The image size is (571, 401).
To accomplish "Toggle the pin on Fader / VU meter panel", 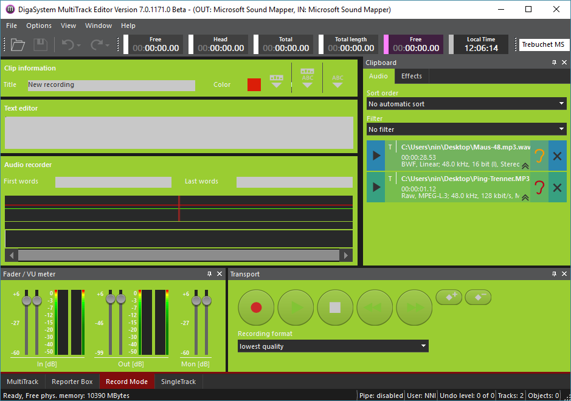I will pos(209,274).
